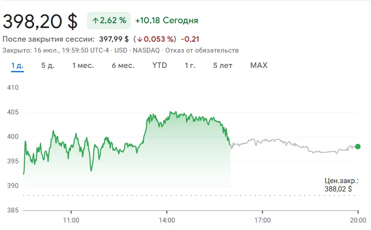Display the 5 лет chart range
The height and width of the screenshot is (230, 371).
click(223, 66)
